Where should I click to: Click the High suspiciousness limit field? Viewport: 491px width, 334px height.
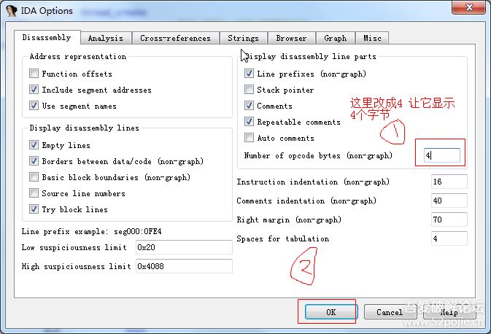coord(184,266)
